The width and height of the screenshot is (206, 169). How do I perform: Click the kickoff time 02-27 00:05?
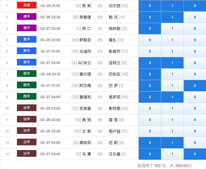tap(50, 143)
